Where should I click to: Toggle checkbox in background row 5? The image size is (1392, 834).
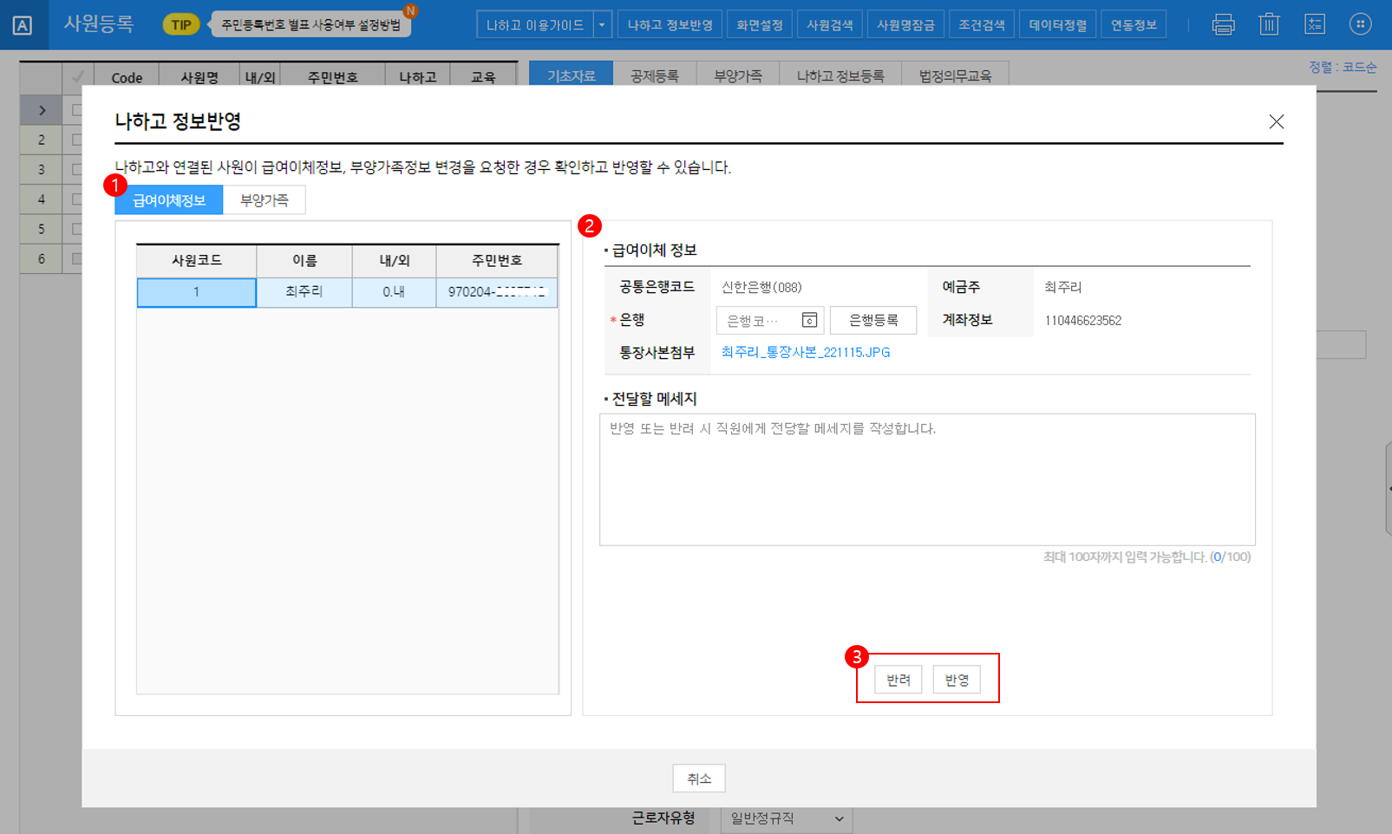77,229
